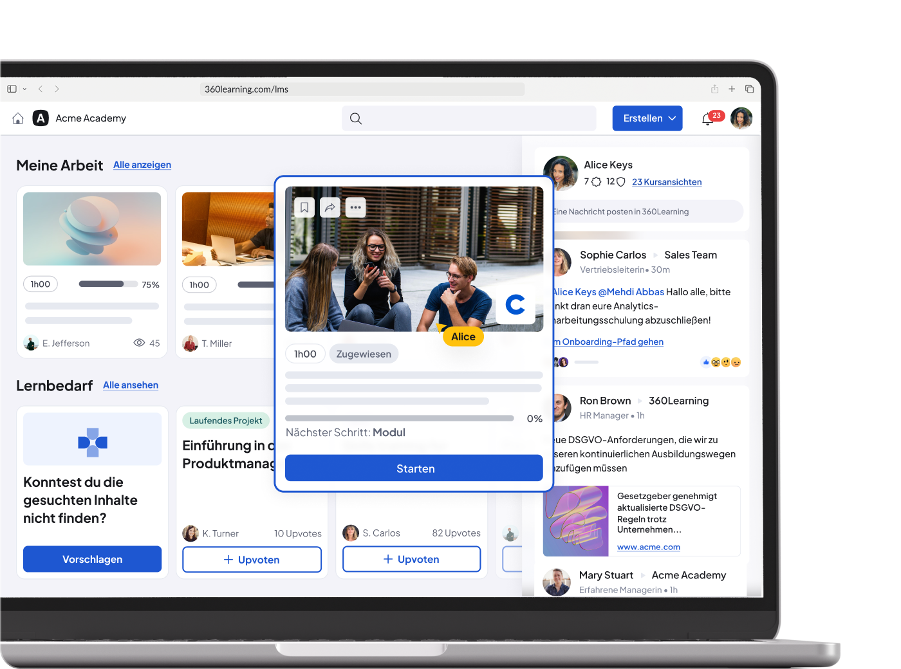This screenshot has height=669, width=901.
Task: Open the 23 Kursansichten link
Action: click(666, 182)
